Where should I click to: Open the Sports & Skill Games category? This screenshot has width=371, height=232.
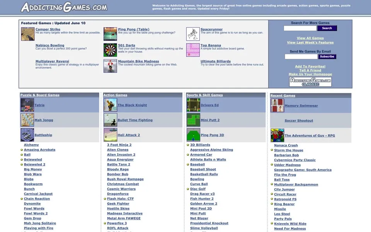point(205,95)
